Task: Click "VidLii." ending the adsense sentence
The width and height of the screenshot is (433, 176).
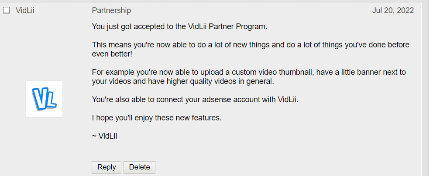Action: 288,100
